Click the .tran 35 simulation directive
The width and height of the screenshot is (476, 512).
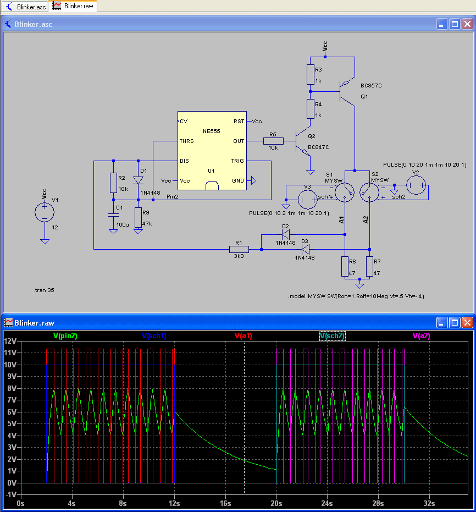(x=44, y=290)
